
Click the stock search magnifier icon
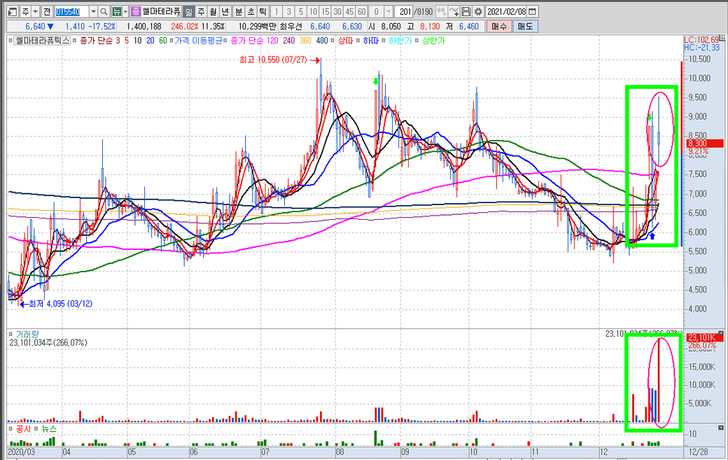pos(104,12)
